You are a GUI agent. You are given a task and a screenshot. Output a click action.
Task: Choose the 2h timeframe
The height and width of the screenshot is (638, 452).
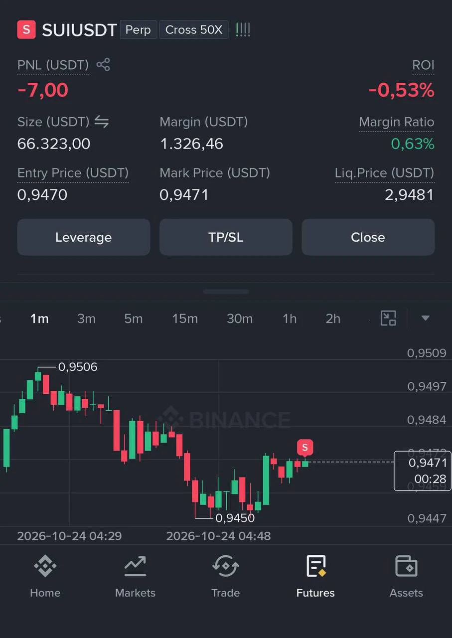(x=333, y=319)
